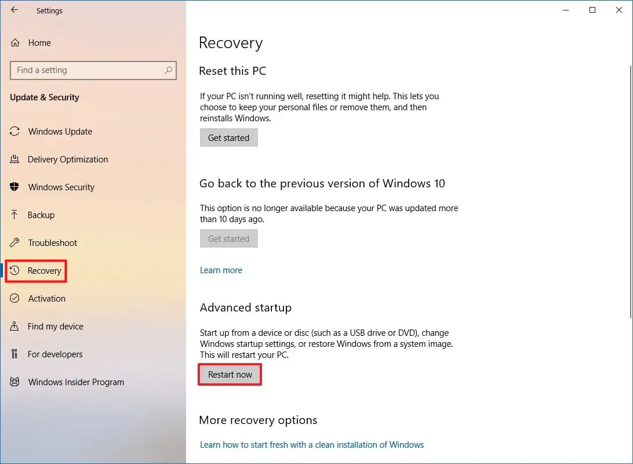Open the Learn more link
Viewport: 633px width, 464px height.
tap(221, 270)
